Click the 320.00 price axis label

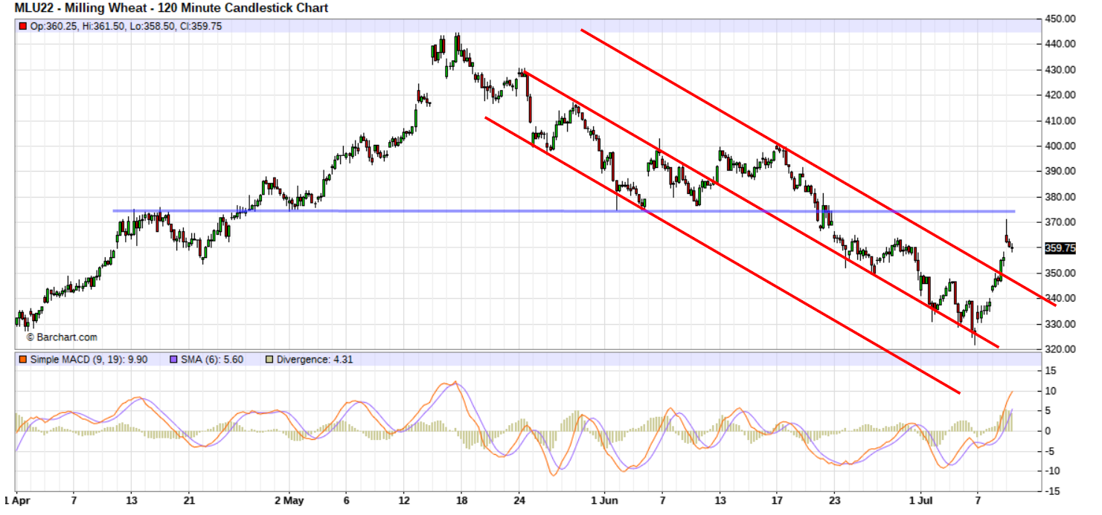(1060, 349)
